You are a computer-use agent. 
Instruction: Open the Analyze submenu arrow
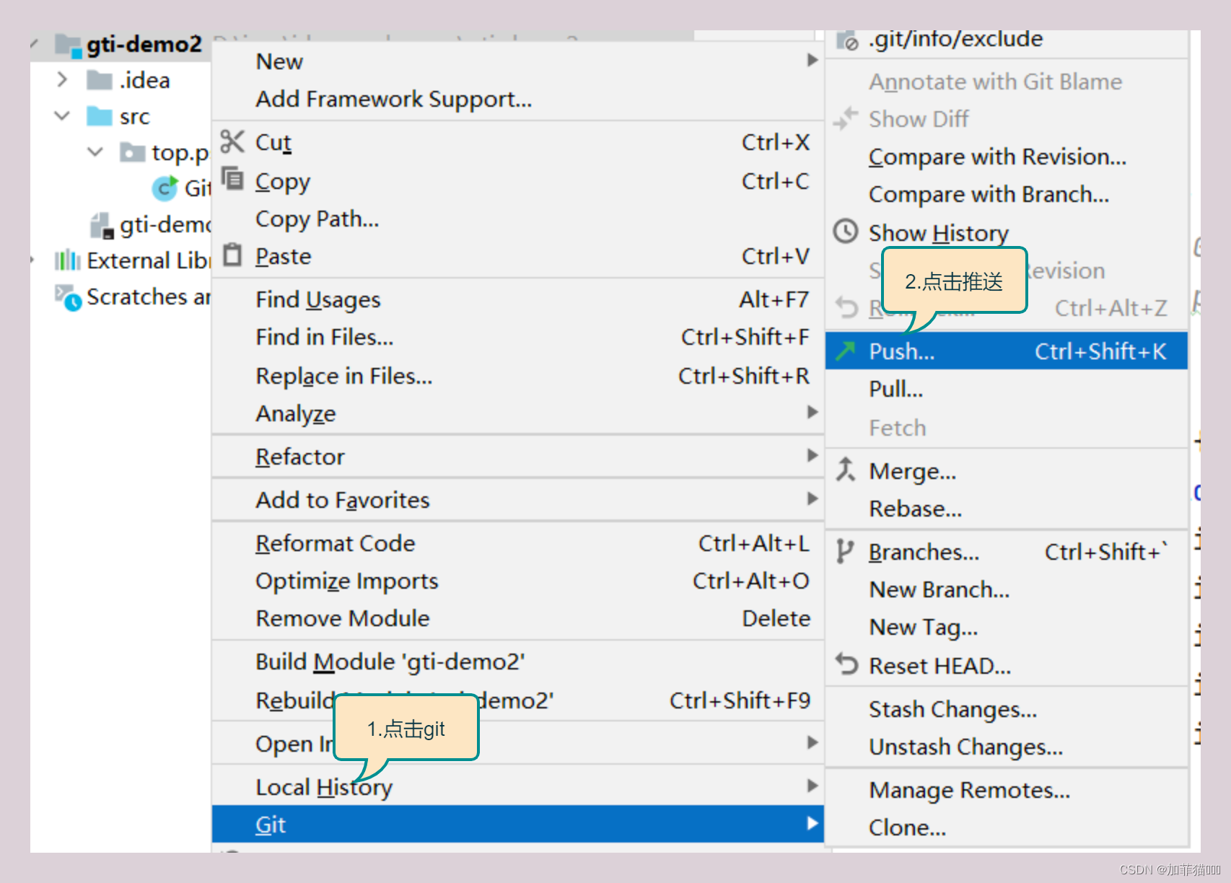point(812,412)
